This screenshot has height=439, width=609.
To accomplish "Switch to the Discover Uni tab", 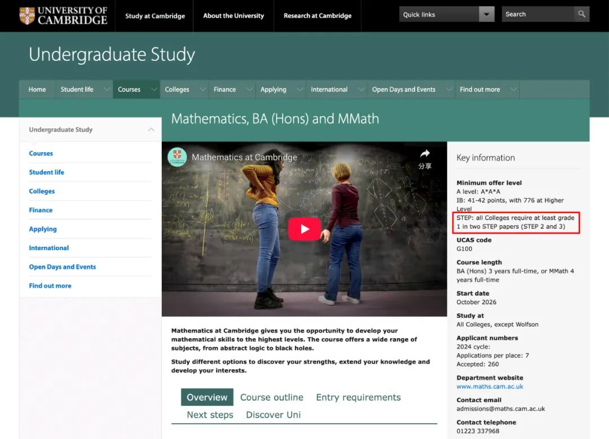I will pyautogui.click(x=273, y=415).
